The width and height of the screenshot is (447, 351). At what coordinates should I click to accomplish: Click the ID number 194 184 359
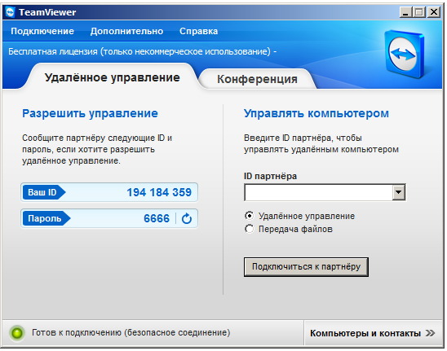coord(159,192)
